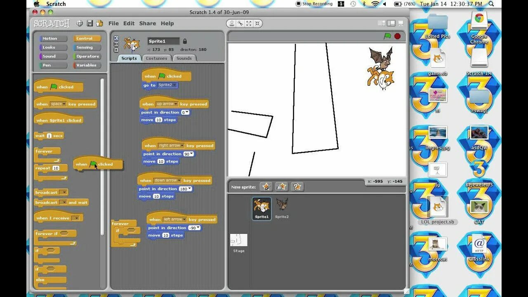Open the Share menu
Image resolution: width=528 pixels, height=297 pixels.
coord(147,24)
